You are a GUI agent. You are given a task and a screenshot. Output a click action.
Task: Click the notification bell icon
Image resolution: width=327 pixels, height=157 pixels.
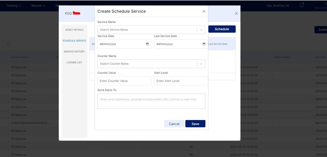coord(302,5)
